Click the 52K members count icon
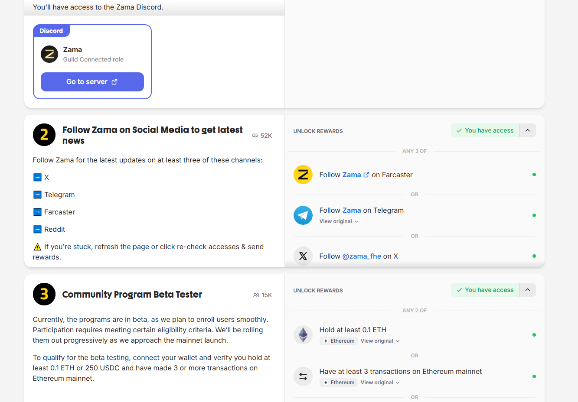This screenshot has width=578, height=402. click(255, 136)
